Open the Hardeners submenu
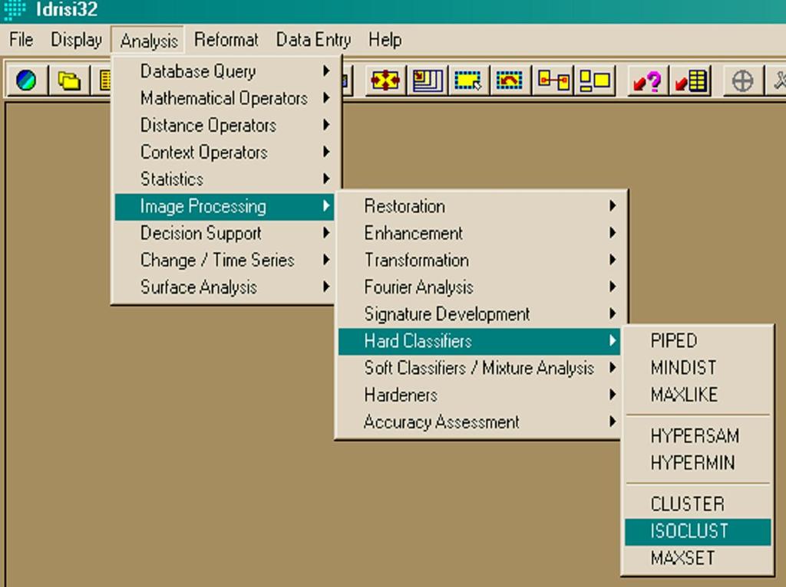The width and height of the screenshot is (786, 587). coord(480,395)
